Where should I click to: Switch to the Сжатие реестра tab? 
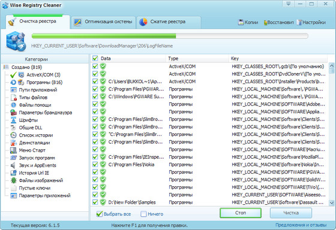tap(169, 22)
